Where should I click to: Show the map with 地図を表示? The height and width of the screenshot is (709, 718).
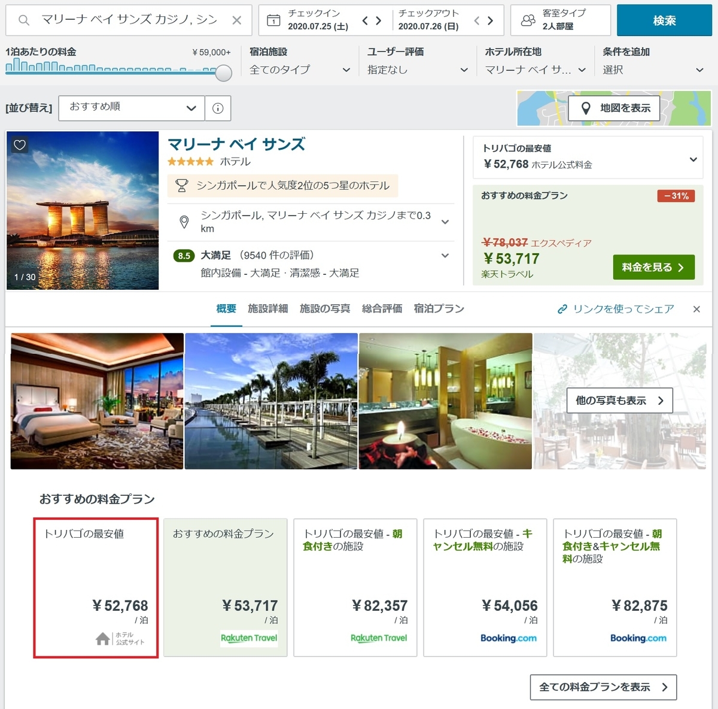coord(614,108)
